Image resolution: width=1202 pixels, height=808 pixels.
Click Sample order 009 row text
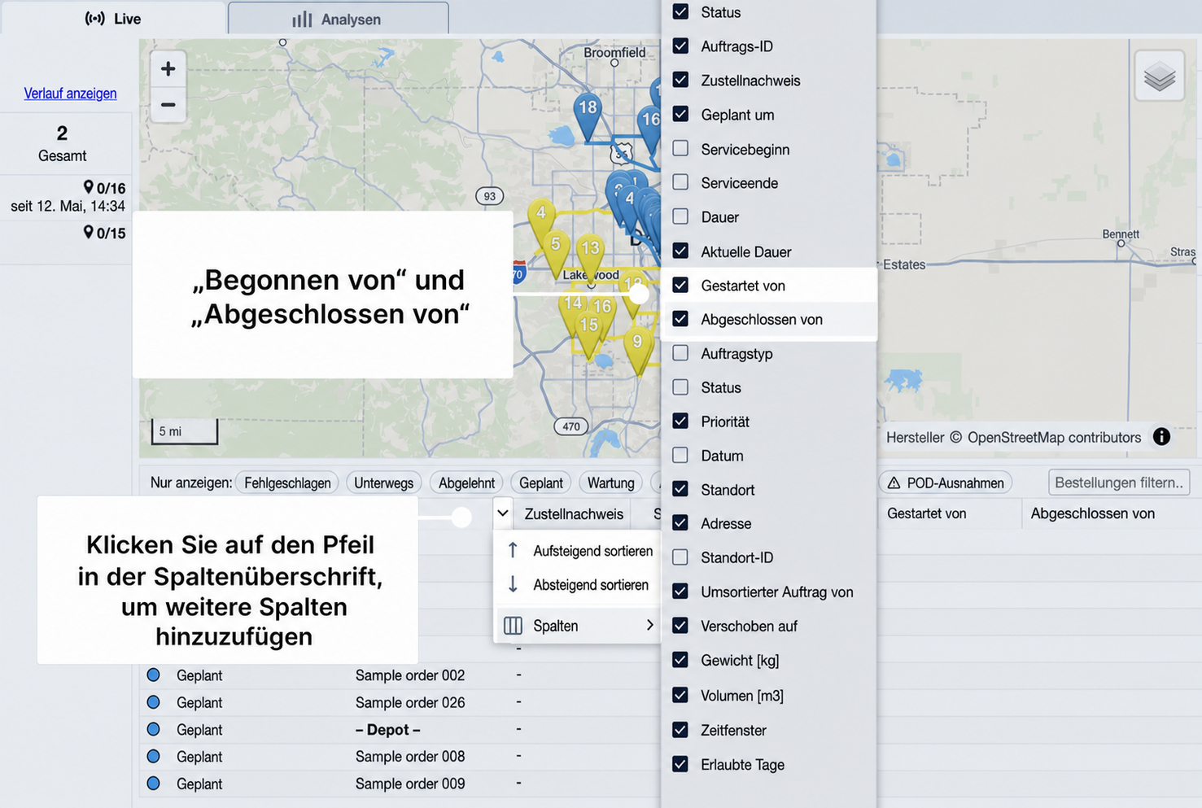coord(410,784)
